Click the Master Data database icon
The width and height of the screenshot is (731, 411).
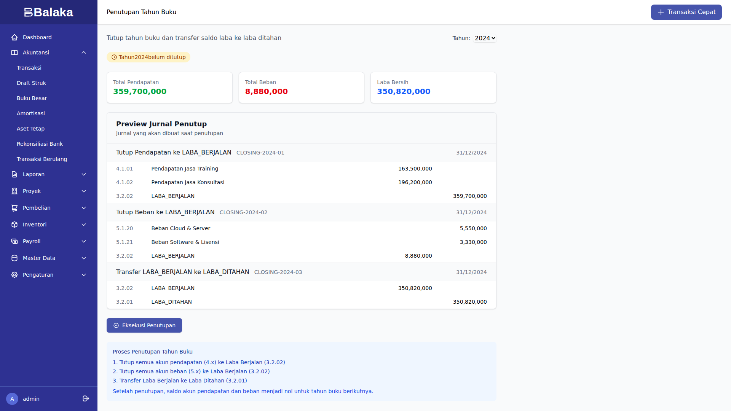[x=14, y=258]
